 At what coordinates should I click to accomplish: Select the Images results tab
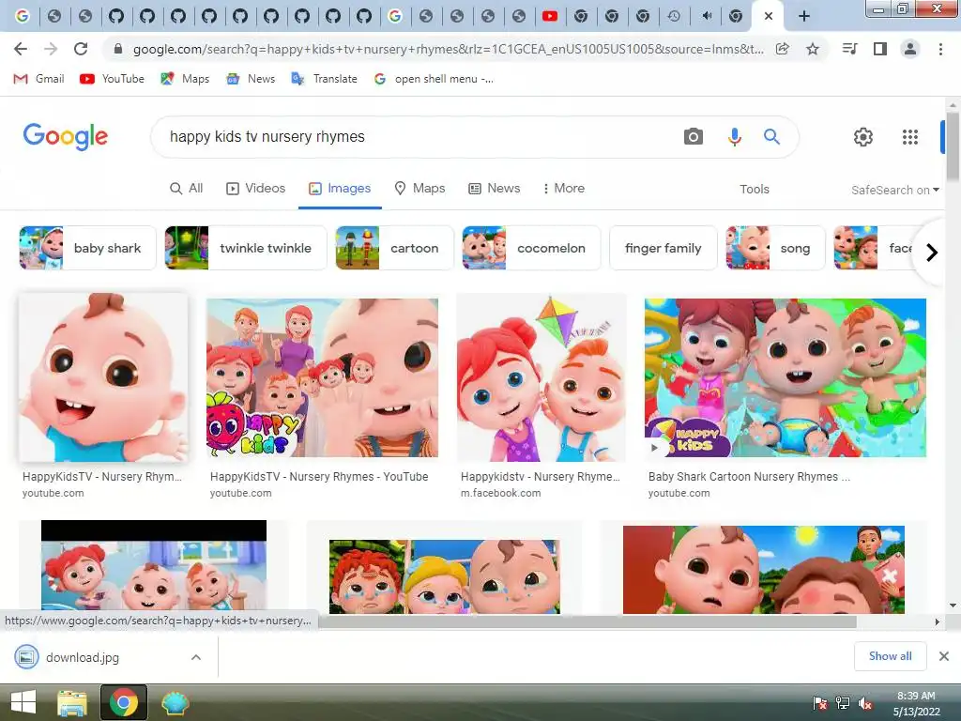click(340, 188)
